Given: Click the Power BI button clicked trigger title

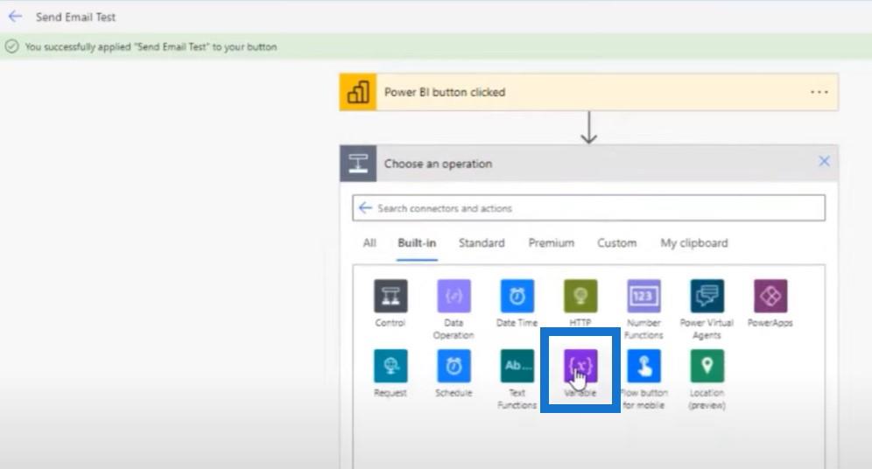Looking at the screenshot, I should coord(445,92).
